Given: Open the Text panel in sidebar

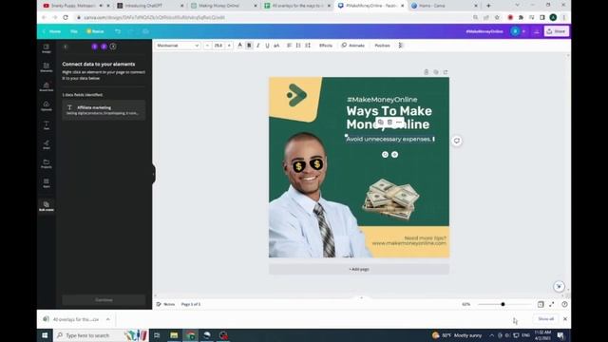Looking at the screenshot, I should click(47, 125).
